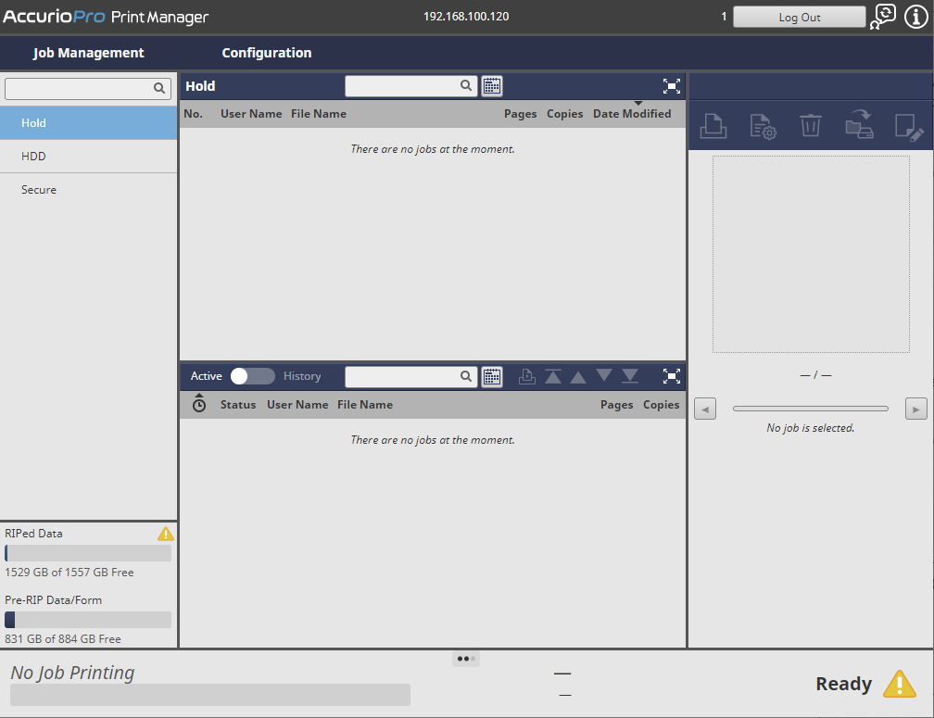Click the Pre-RIP Data/Form storage bar
The height and width of the screenshot is (718, 934).
88,620
